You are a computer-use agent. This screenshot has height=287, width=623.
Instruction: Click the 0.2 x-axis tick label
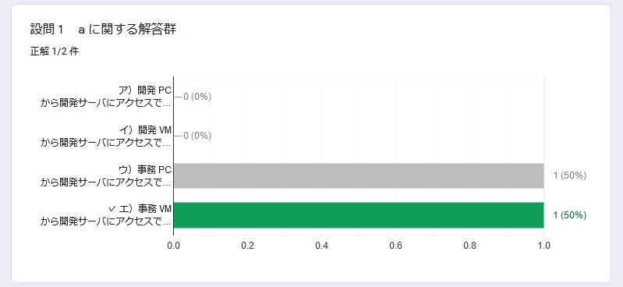(x=247, y=246)
